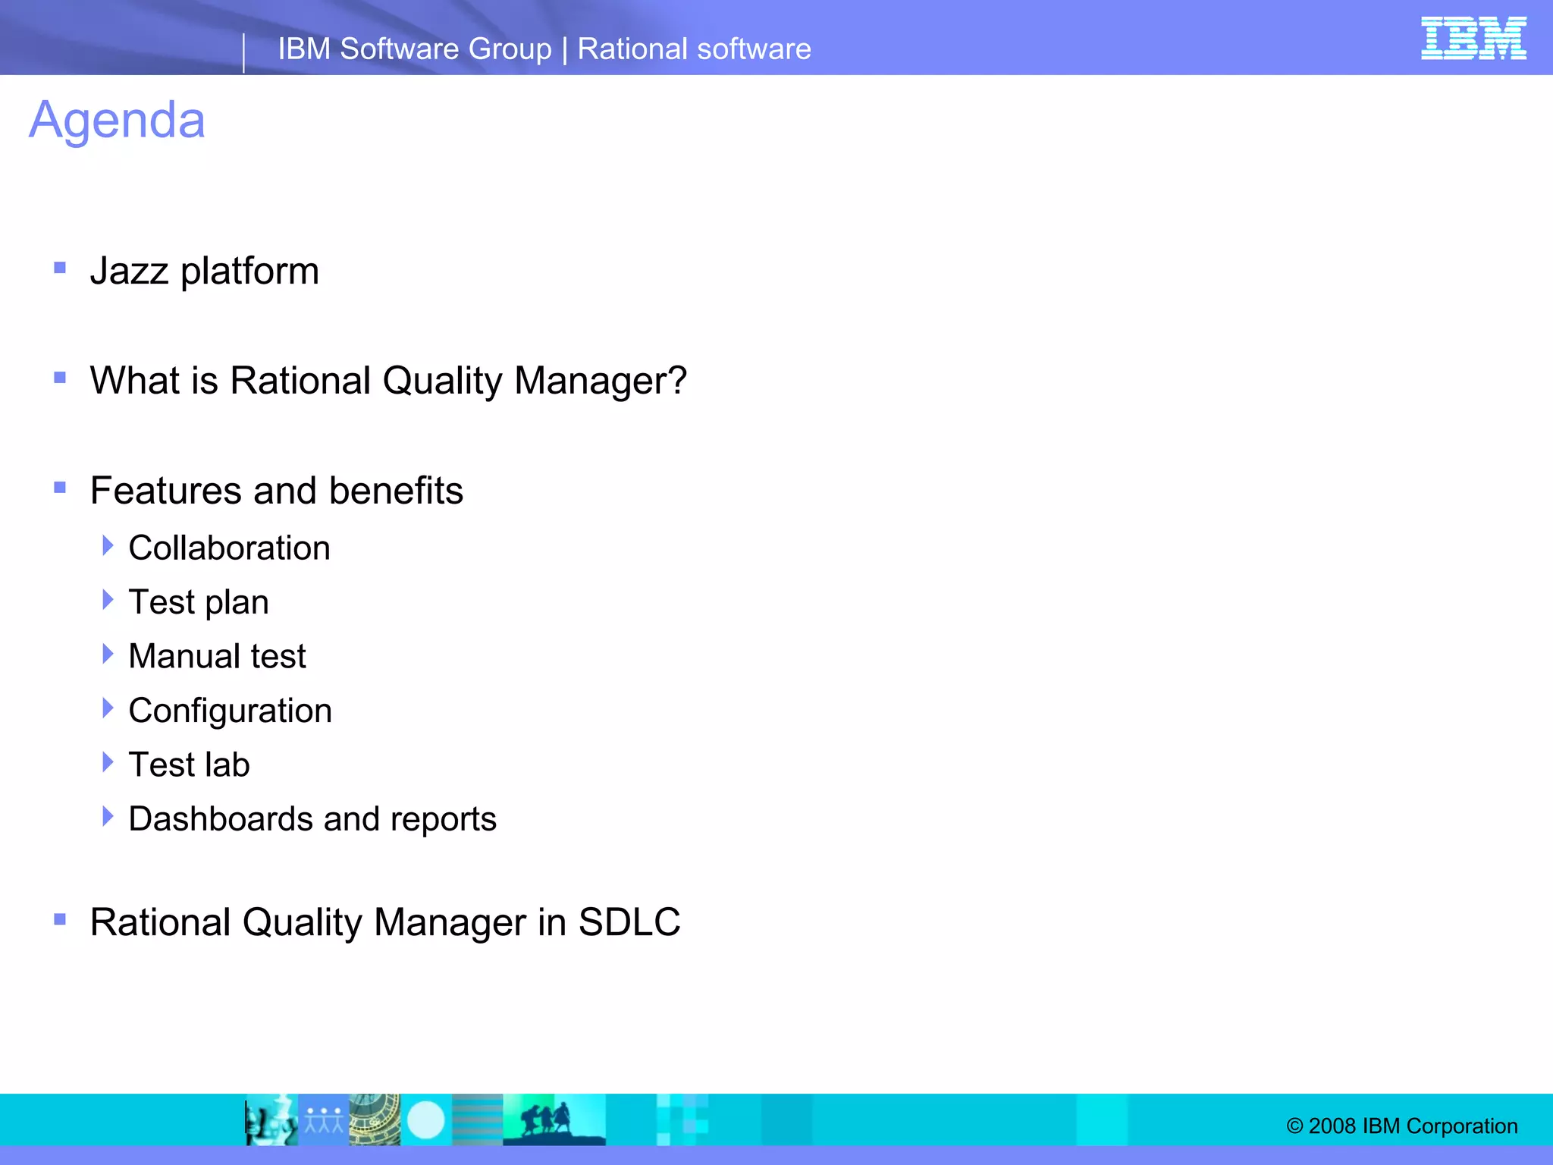Image resolution: width=1553 pixels, height=1165 pixels.
Task: Select the 'Features and benefits' agenda item
Action: 277,490
